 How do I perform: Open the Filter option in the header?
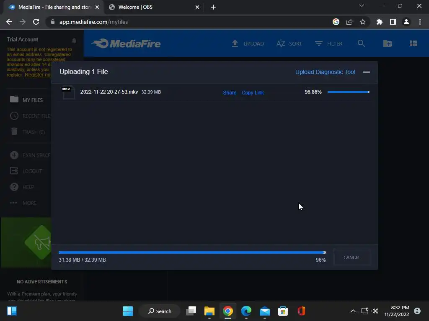(328, 43)
